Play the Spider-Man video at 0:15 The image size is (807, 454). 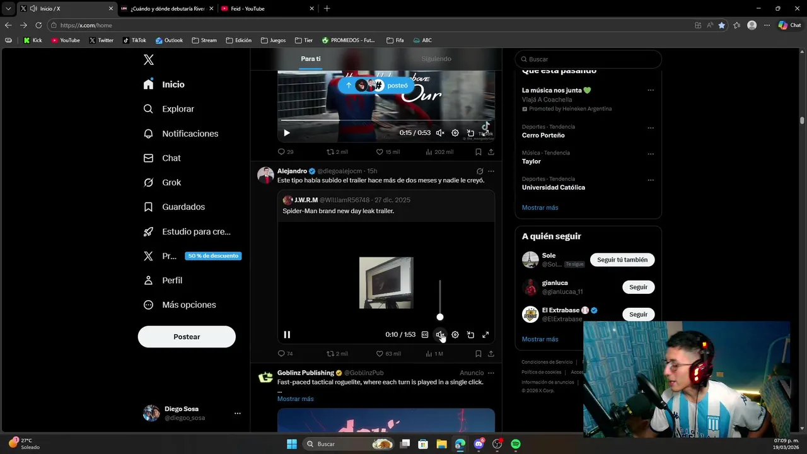point(287,133)
